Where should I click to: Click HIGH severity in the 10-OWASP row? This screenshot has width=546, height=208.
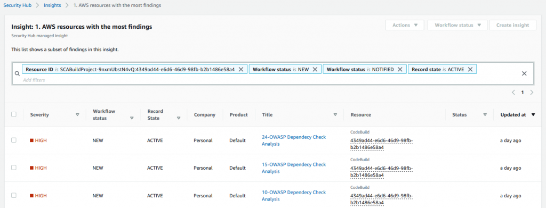38,196
